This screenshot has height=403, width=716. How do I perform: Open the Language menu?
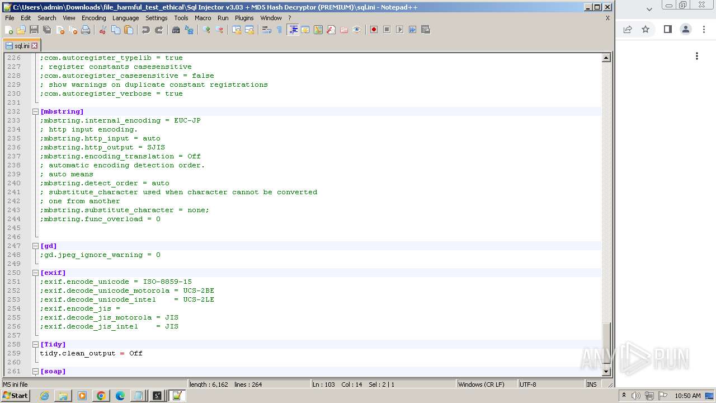[125, 18]
